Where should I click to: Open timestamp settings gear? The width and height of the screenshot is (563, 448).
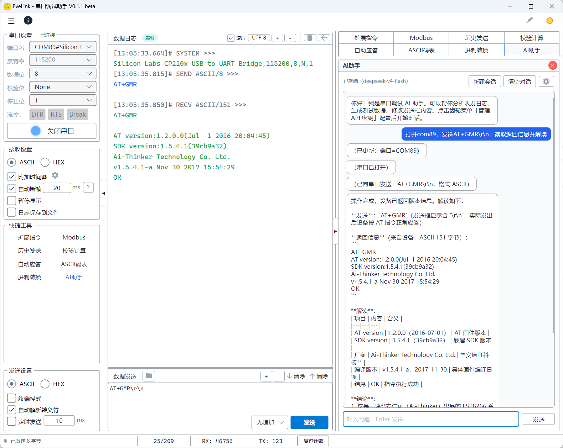(55, 175)
